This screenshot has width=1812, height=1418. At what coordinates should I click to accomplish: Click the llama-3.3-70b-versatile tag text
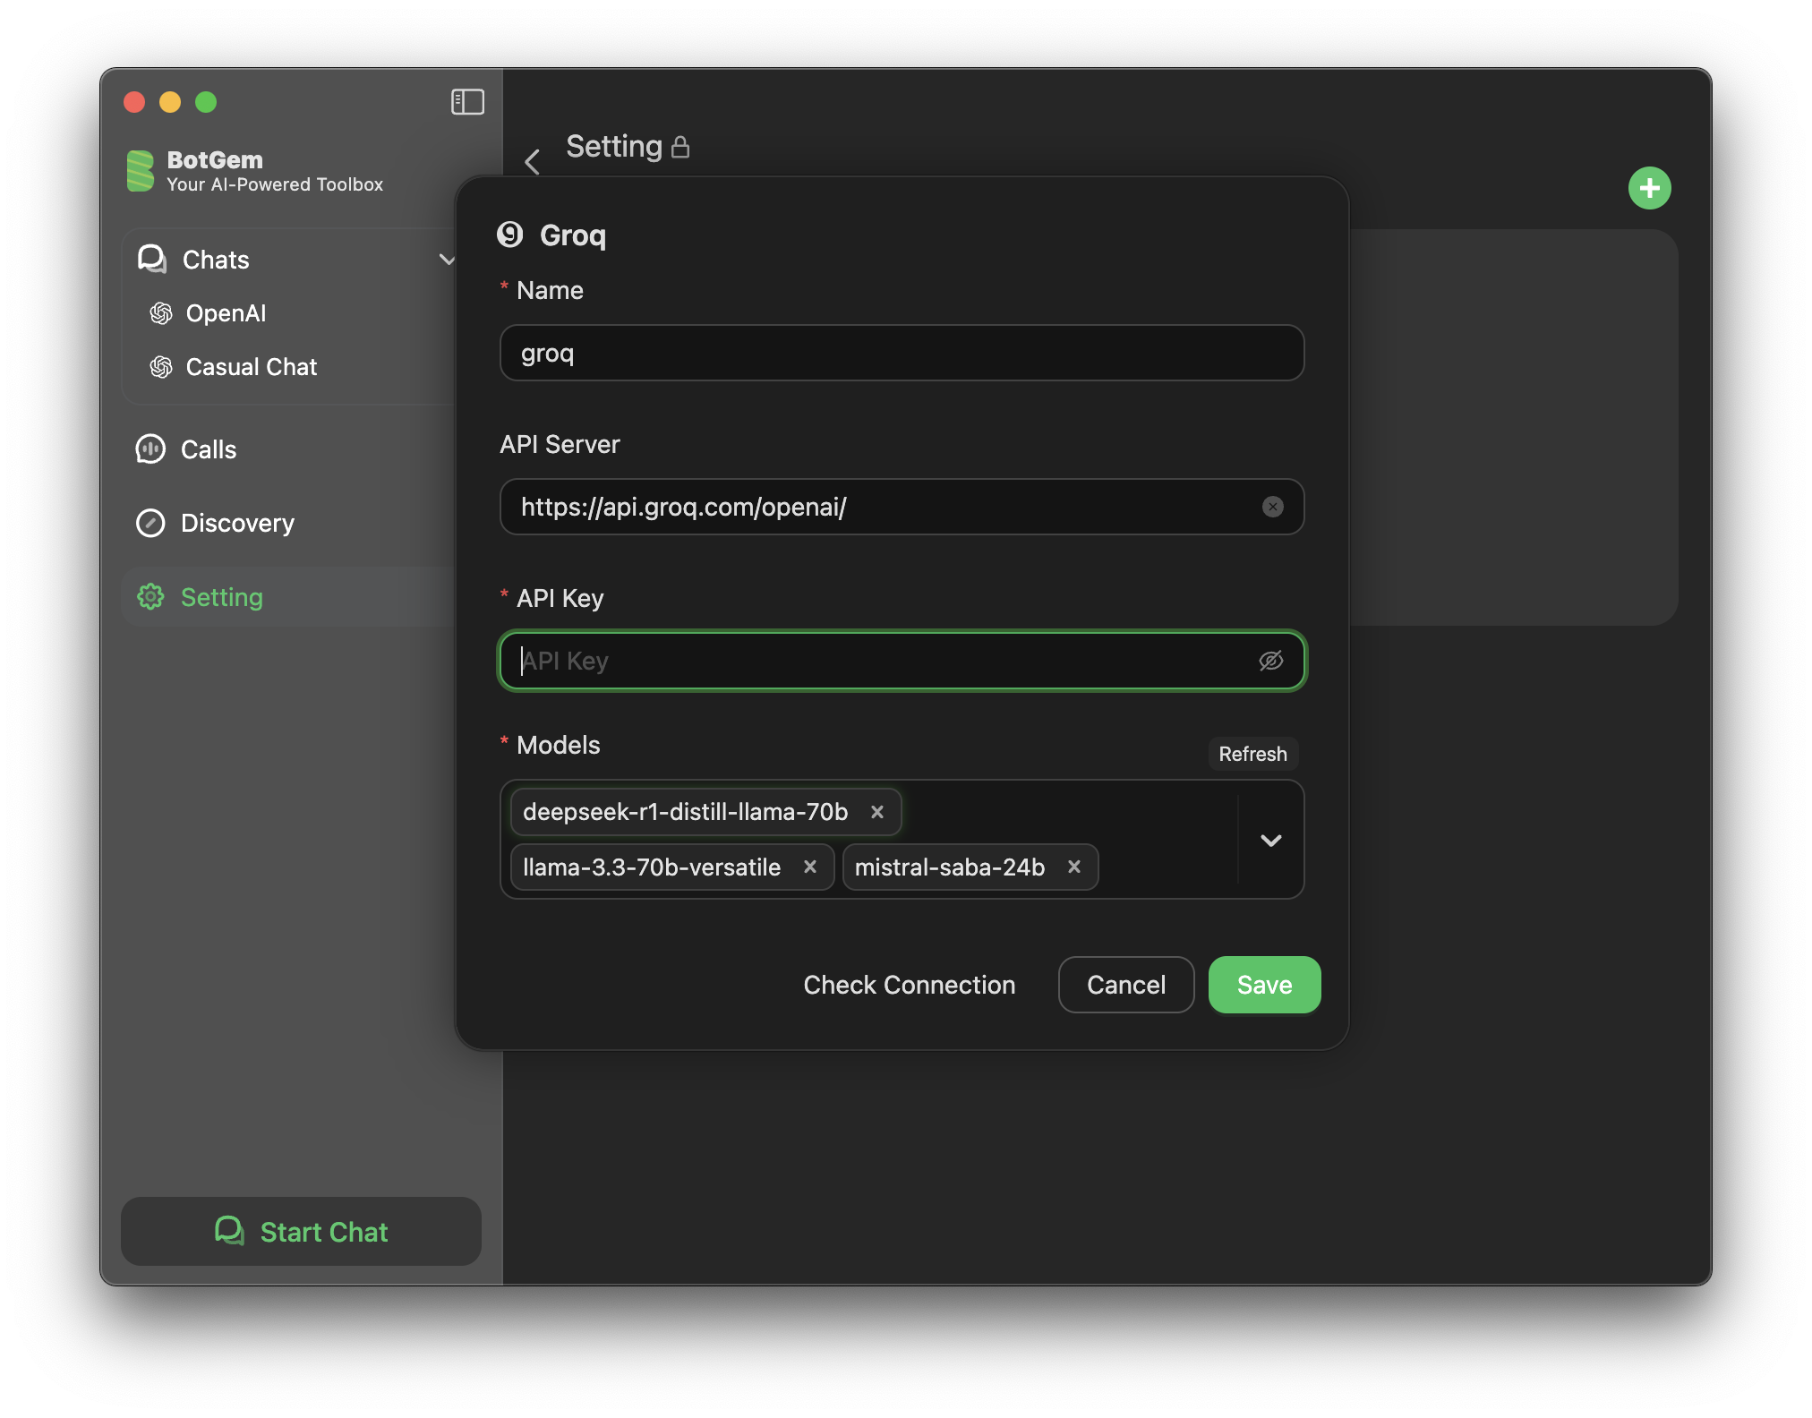(652, 867)
